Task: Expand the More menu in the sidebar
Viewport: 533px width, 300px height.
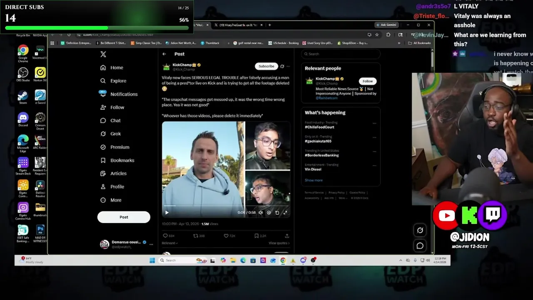Action: [x=111, y=200]
